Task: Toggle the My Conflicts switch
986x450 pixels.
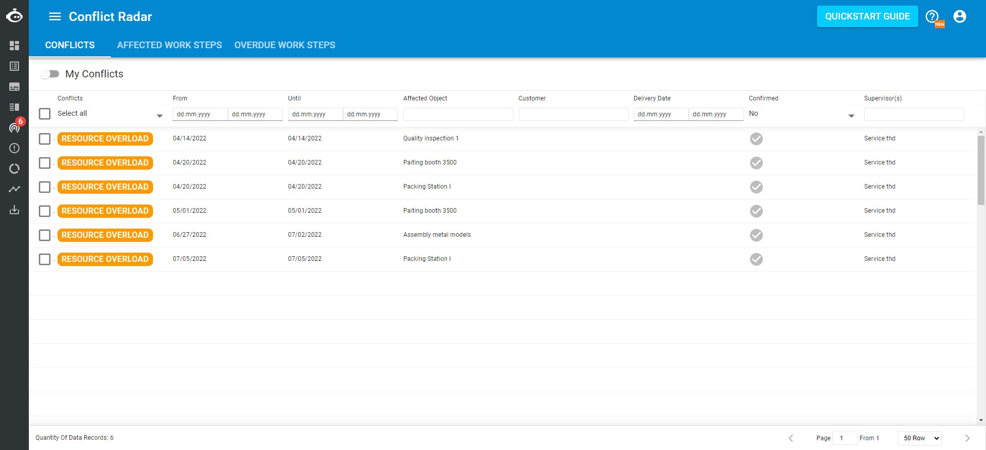Action: pos(50,74)
